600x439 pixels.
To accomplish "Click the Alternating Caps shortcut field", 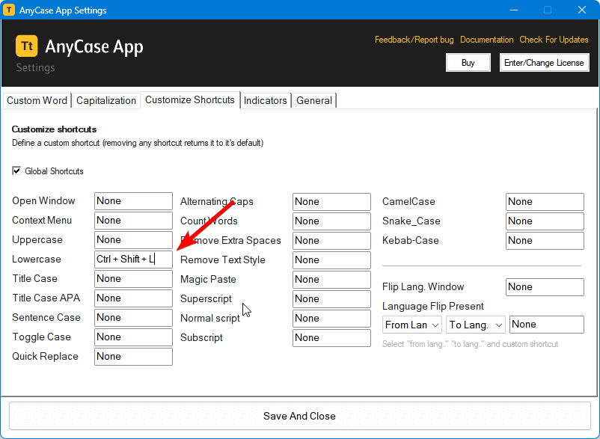I will 331,202.
